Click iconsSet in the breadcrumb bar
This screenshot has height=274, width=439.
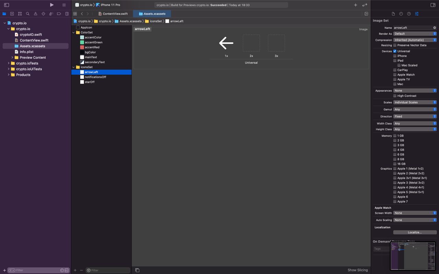[153, 21]
